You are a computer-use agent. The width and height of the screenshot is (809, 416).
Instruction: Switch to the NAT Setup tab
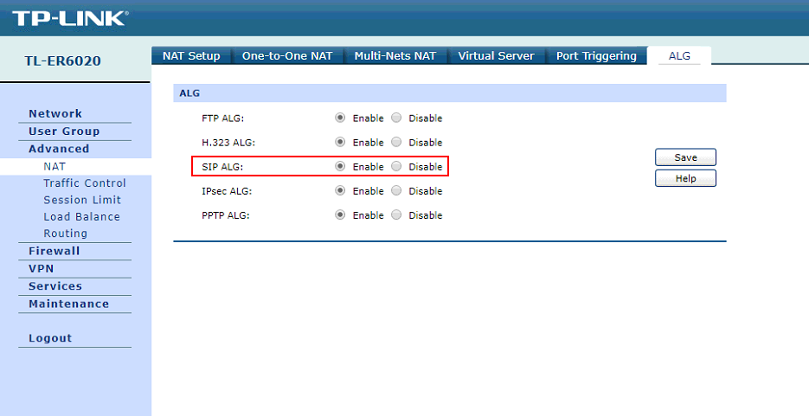pyautogui.click(x=191, y=56)
